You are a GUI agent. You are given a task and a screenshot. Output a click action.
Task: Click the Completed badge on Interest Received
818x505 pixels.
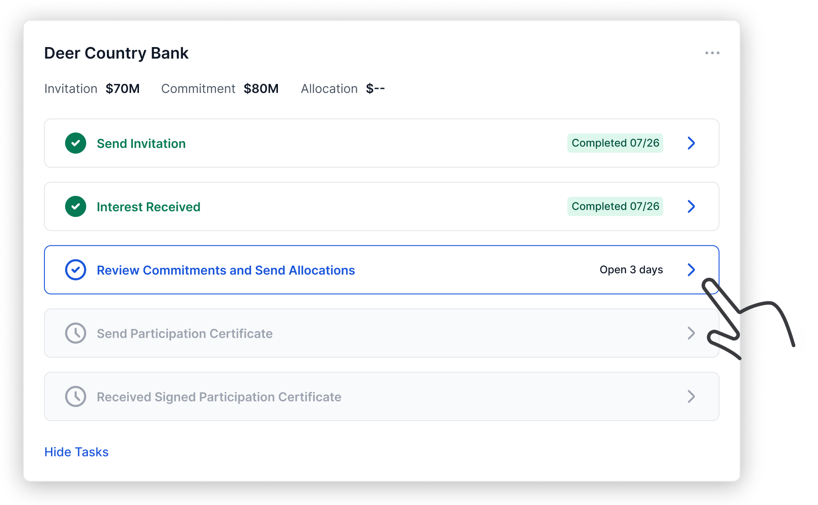(x=615, y=206)
